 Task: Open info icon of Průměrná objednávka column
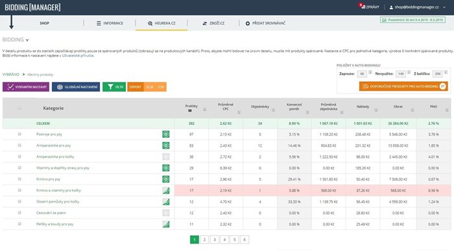[x=342, y=112]
